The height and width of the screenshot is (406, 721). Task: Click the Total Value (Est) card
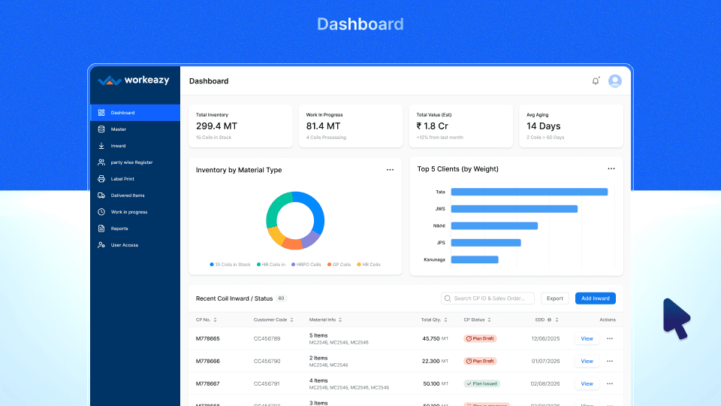(461, 126)
